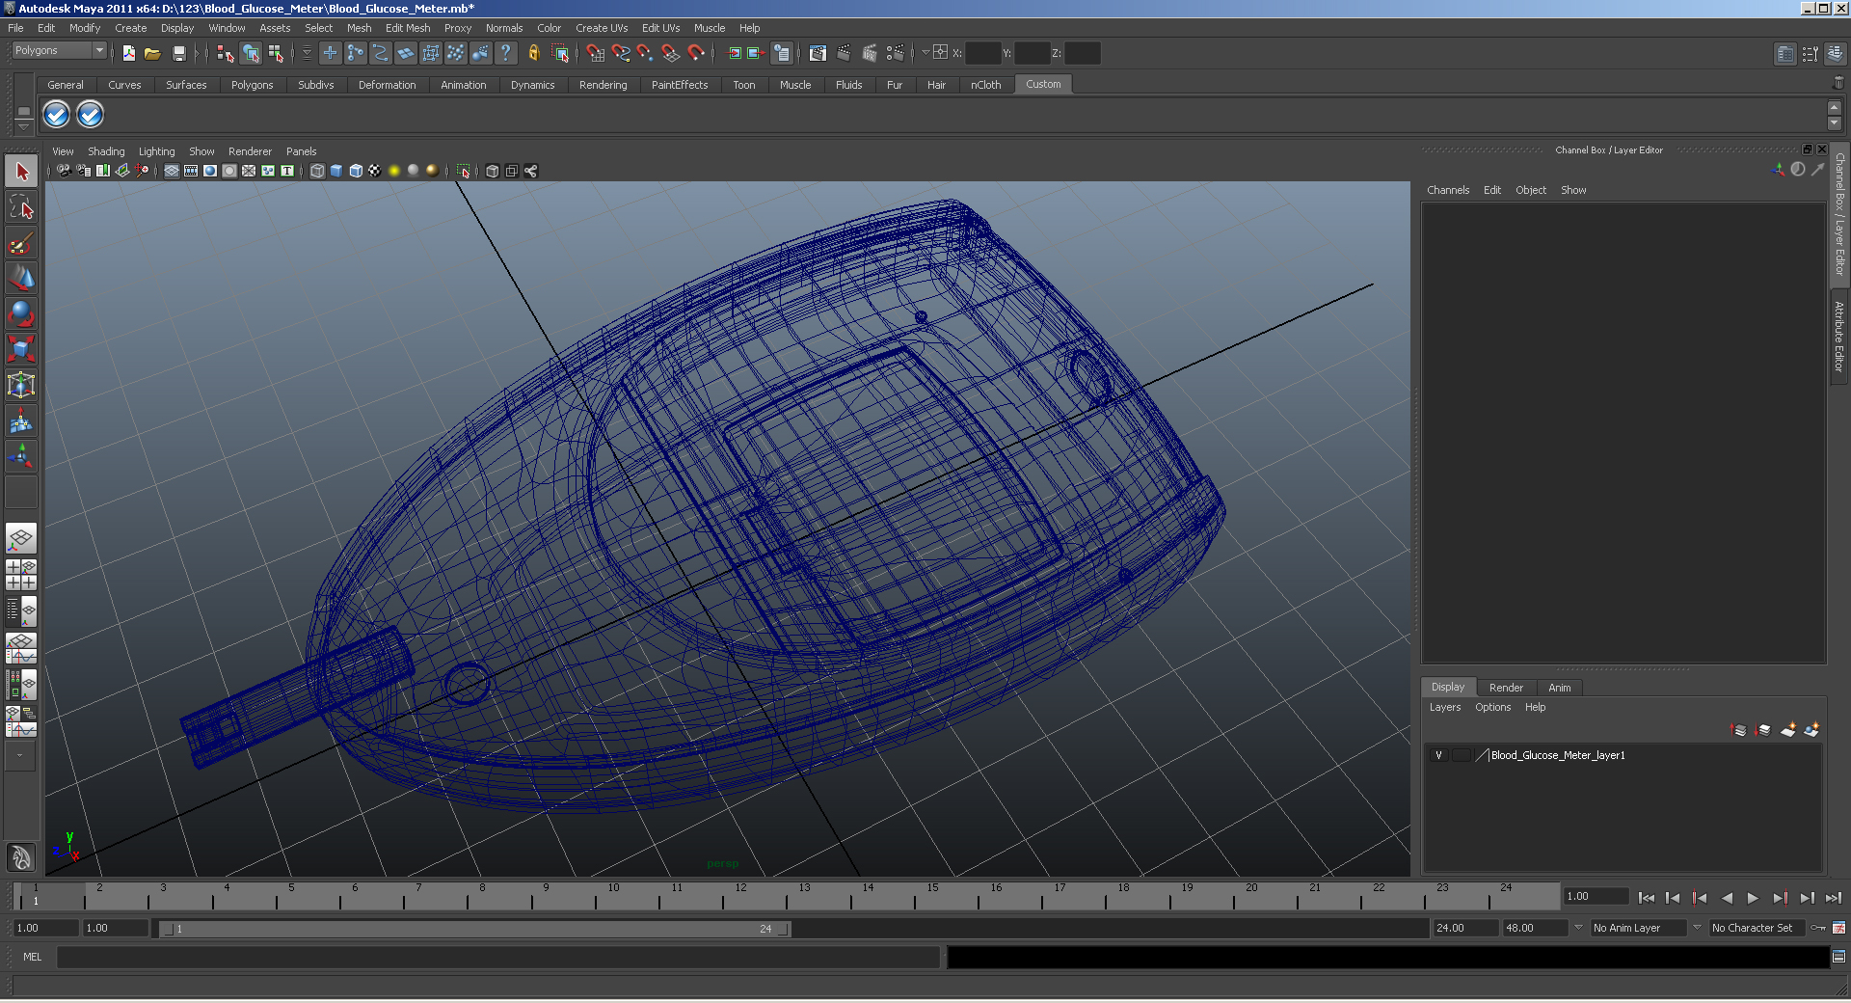
Task: Click layer display type box for Blood_Glucose_Meter_layer1
Action: [x=1461, y=755]
